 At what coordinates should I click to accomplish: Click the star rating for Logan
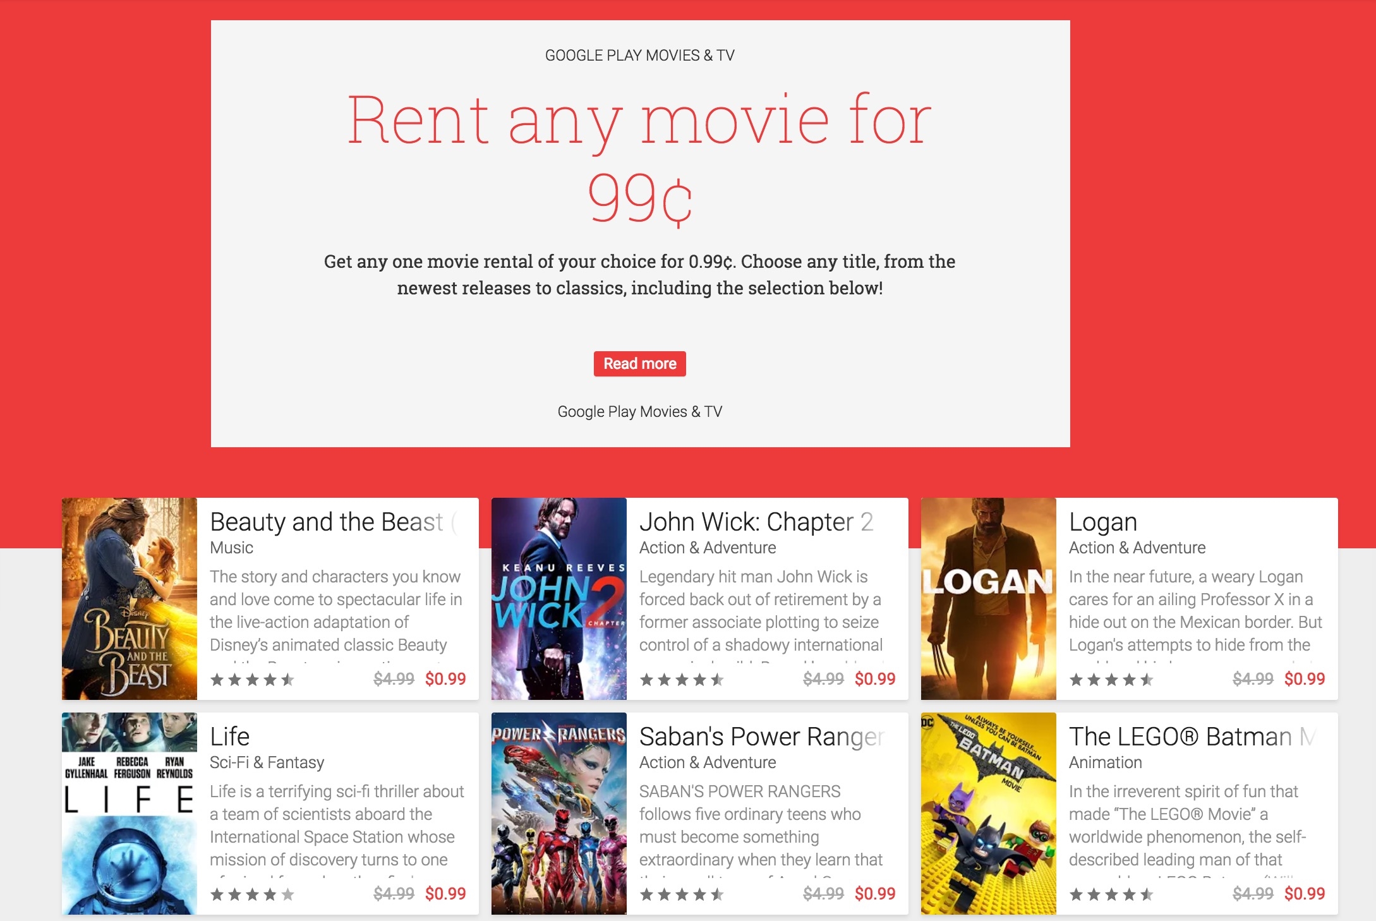pos(1112,680)
